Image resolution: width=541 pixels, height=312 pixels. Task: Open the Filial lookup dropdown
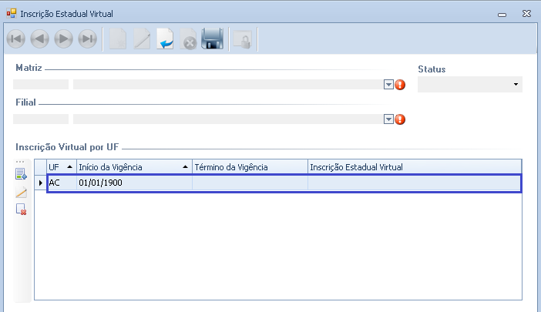[388, 119]
